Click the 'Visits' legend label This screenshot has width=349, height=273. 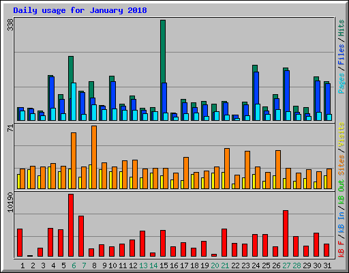point(342,135)
